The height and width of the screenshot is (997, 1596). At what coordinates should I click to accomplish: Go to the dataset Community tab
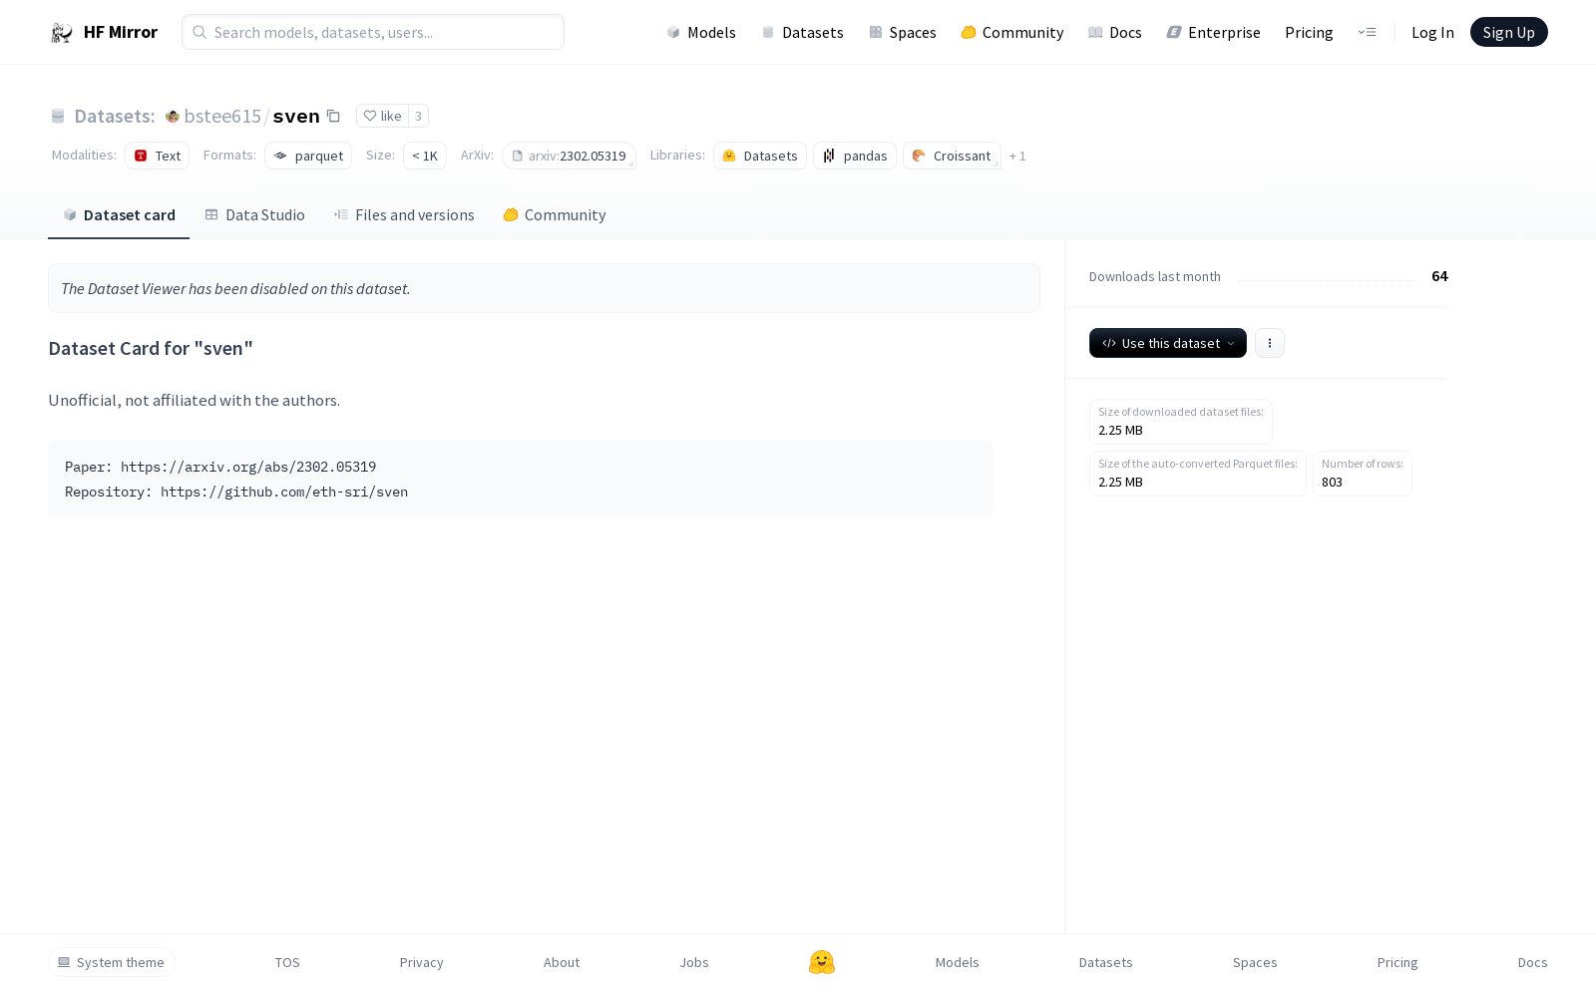click(x=555, y=215)
